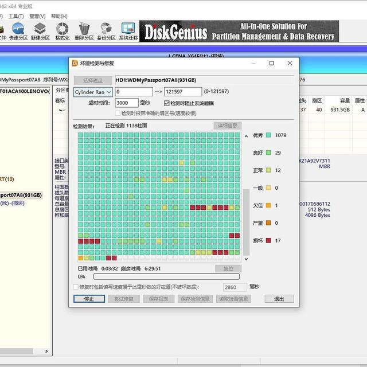Click the Exit (退出) button
This screenshot has height=367, width=367.
(279, 299)
